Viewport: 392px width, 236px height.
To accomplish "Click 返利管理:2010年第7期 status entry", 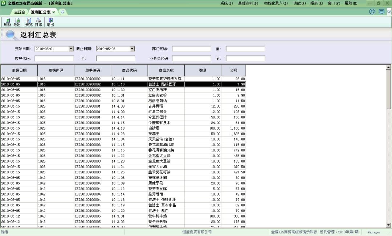I will (339, 232).
